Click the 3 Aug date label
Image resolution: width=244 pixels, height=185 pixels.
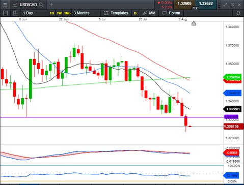(183, 19)
